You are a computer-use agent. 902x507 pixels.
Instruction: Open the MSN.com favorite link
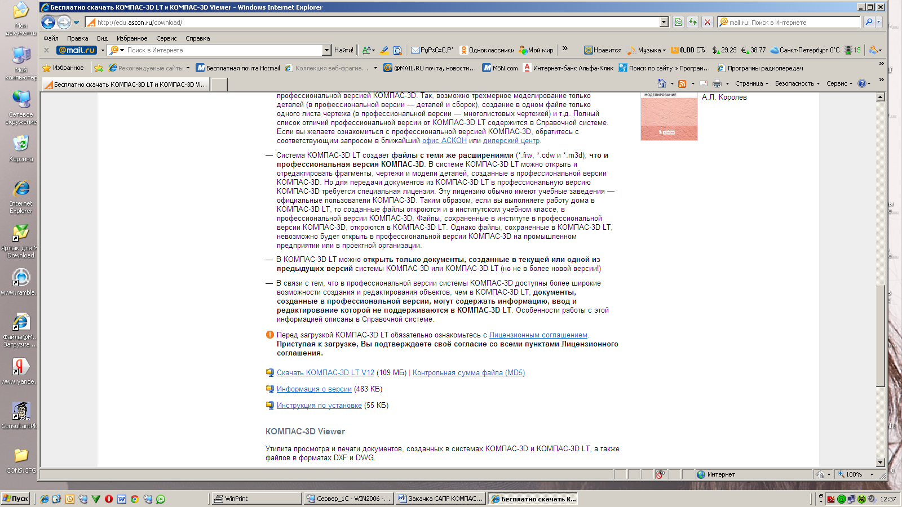click(x=500, y=68)
